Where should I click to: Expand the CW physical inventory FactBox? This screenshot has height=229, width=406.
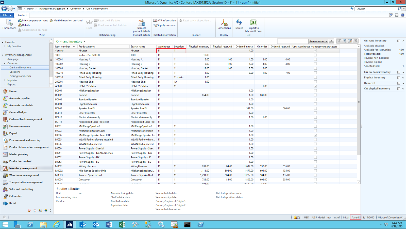click(403, 89)
